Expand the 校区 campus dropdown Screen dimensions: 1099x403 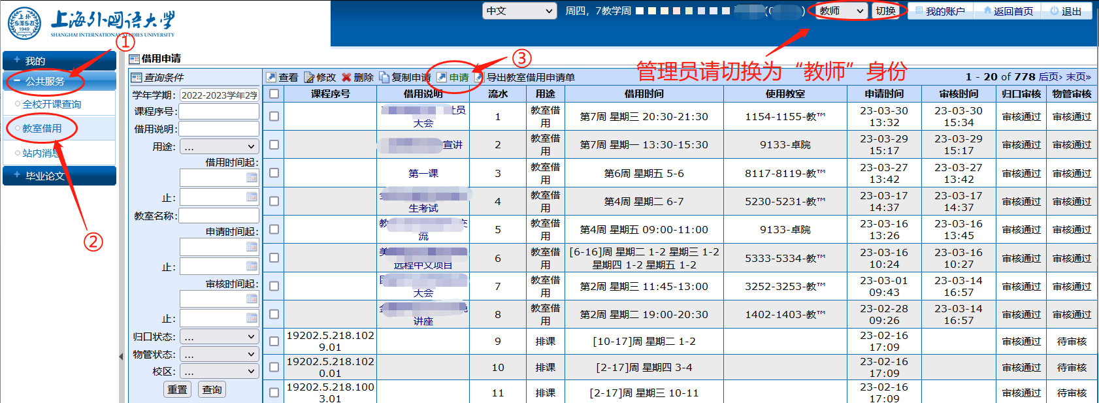220,372
